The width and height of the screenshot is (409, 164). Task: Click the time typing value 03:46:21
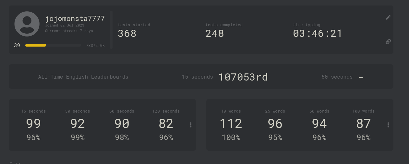(x=318, y=34)
